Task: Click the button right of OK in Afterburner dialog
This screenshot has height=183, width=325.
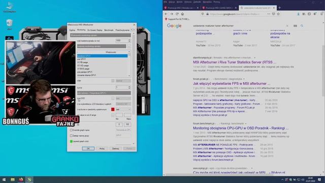Action: [x=102, y=148]
